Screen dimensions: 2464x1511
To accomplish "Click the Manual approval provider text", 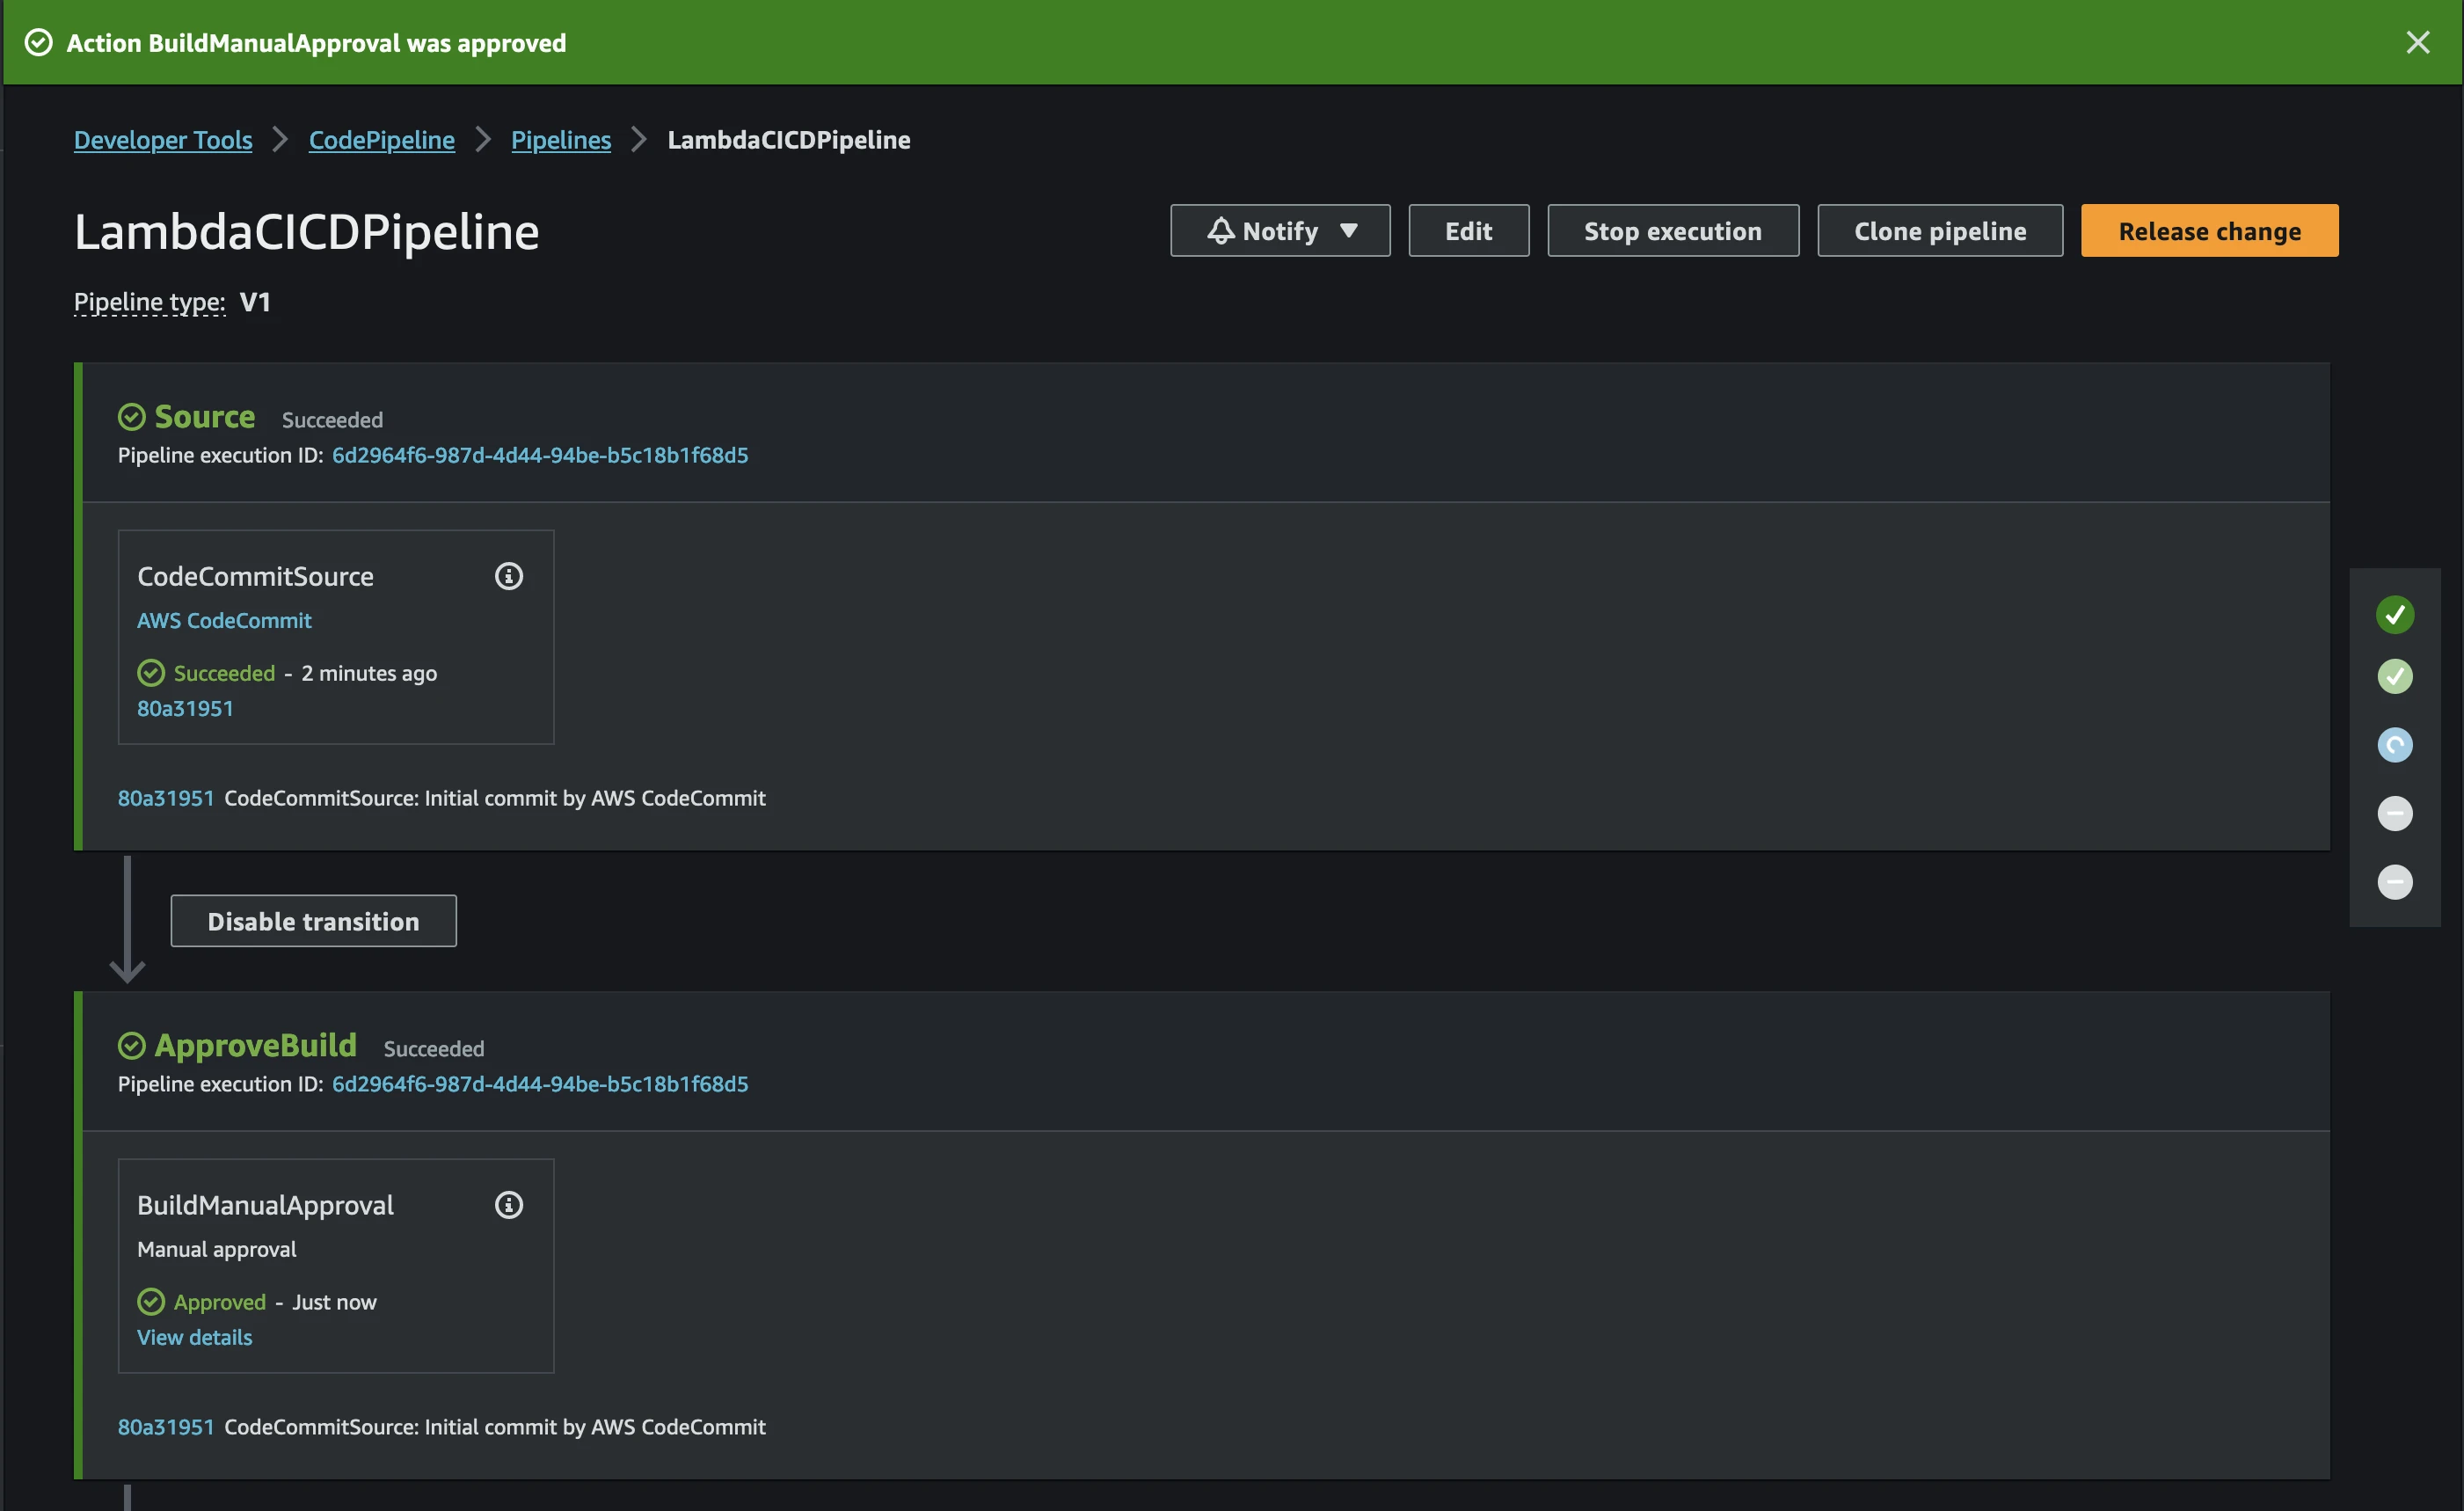I will click(217, 1249).
